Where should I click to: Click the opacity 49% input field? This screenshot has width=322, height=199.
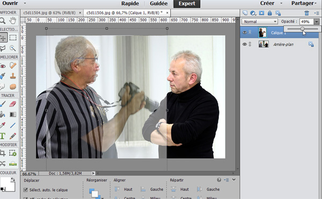(306, 21)
